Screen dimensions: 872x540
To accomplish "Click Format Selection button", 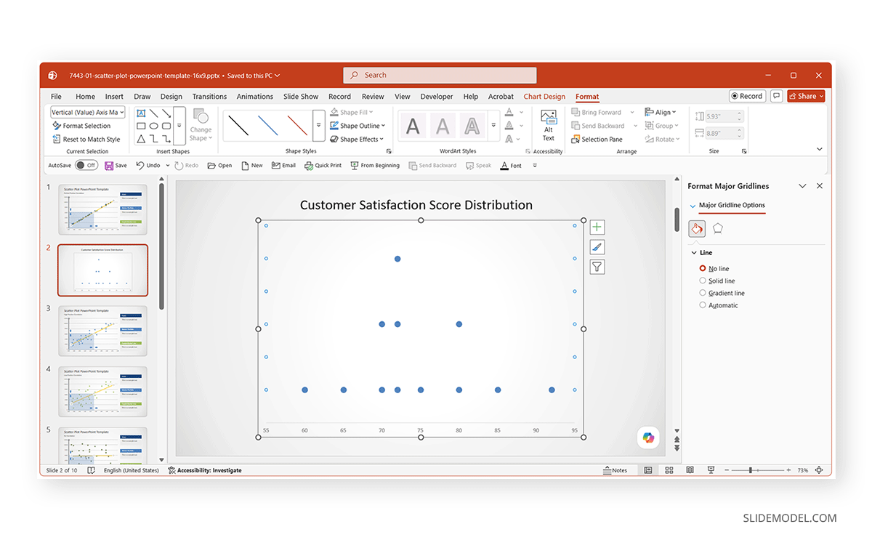I will click(81, 126).
